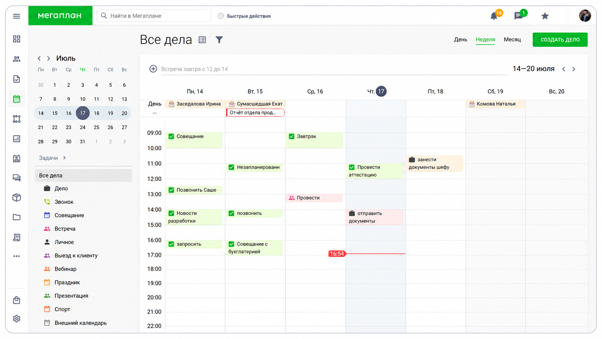Open the reports chart icon in sidebar

point(17,139)
